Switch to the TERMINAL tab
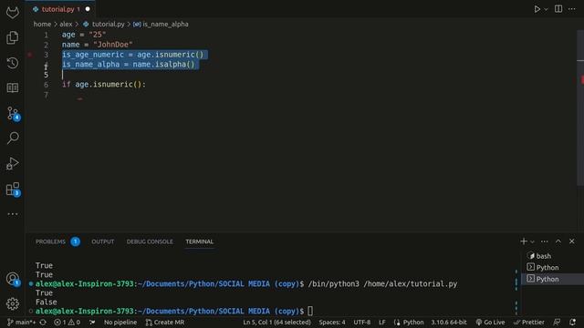584x328 pixels. click(200, 241)
